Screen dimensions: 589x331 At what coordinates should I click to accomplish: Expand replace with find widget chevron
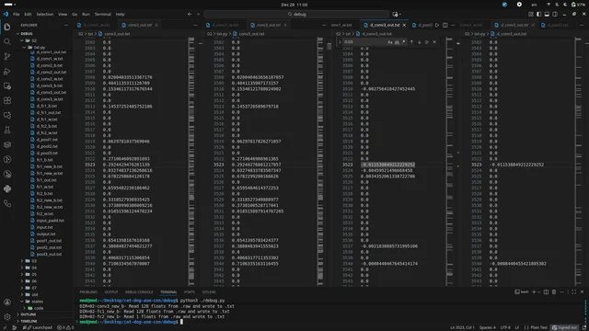point(340,42)
